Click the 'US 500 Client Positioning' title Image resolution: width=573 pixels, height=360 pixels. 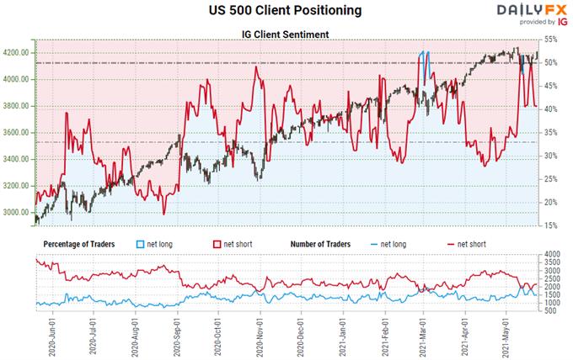tap(285, 10)
